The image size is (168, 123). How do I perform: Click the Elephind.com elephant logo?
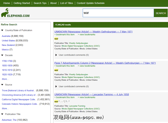click(x=15, y=13)
